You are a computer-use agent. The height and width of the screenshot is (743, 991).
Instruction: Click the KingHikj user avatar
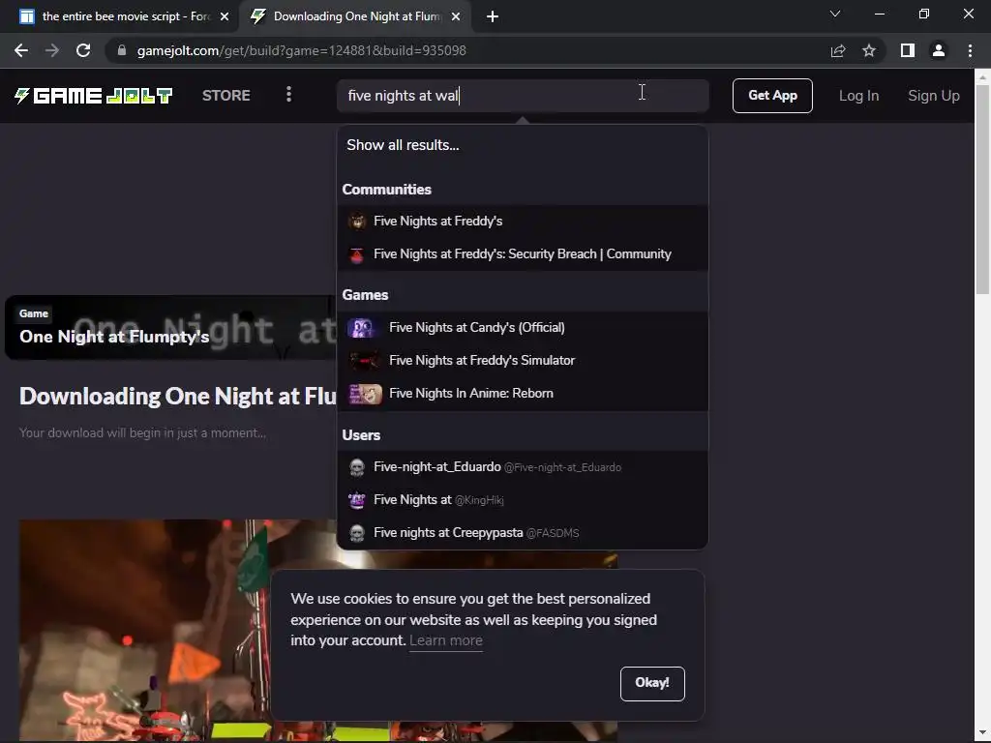click(x=357, y=500)
